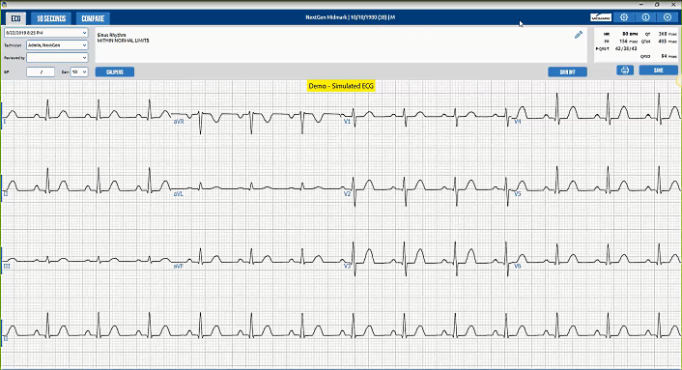Viewport: 682px width, 370px height.
Task: Click the BP input field
Action: (x=41, y=71)
